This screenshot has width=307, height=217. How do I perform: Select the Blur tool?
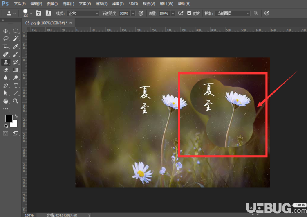pyautogui.click(x=5, y=78)
